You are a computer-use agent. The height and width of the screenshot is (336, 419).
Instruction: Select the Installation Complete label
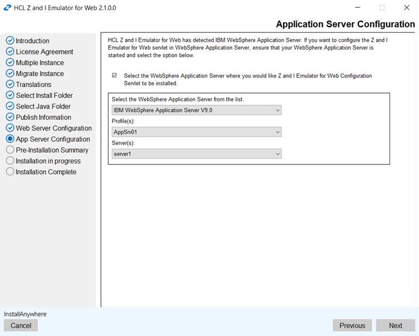tap(46, 172)
